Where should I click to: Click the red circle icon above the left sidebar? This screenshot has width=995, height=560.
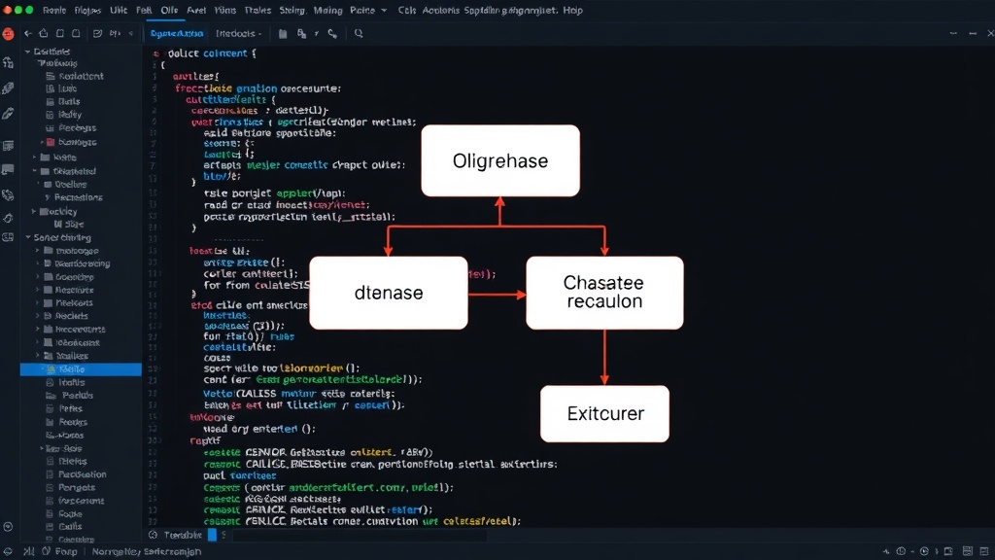pyautogui.click(x=8, y=34)
